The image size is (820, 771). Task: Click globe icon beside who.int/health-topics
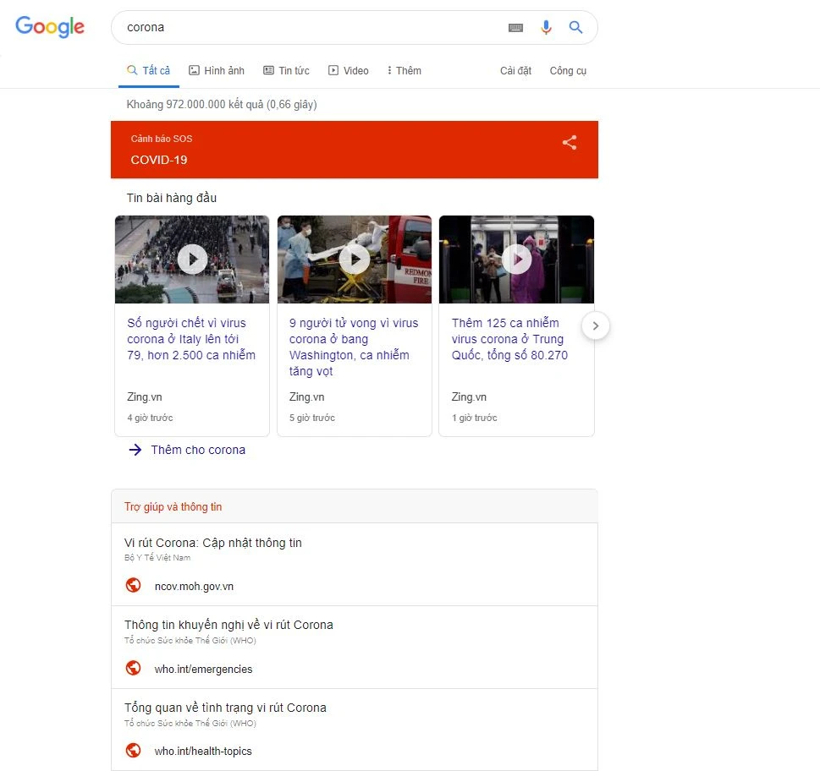tap(133, 750)
